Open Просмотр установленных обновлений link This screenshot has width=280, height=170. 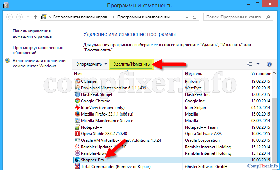pyautogui.click(x=38, y=50)
